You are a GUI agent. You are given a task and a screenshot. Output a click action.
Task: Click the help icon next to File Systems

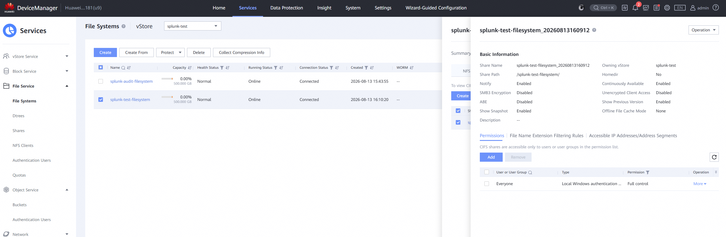124,26
